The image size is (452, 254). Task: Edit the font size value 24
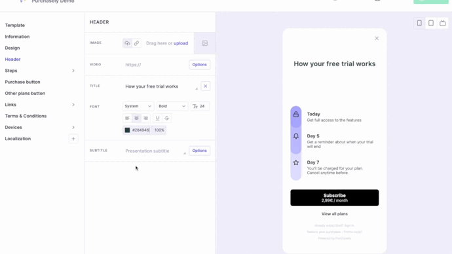200,106
